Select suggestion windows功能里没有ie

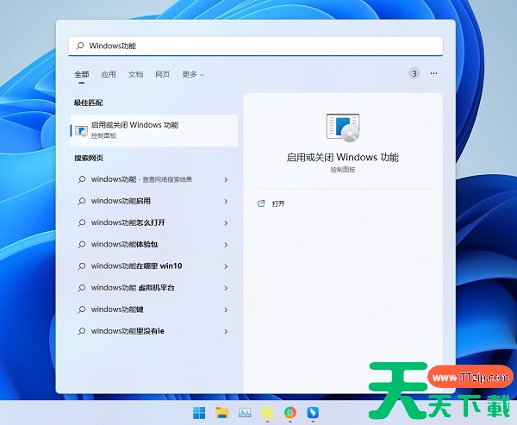click(x=153, y=331)
